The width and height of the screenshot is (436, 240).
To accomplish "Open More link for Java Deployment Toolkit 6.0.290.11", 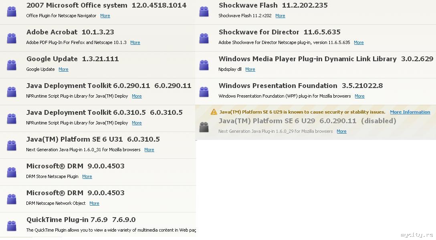I will 137,96.
